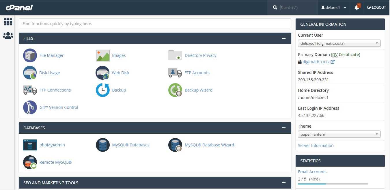Viewport: 390px width, 190px height.
Task: Open the Images icon
Action: pyautogui.click(x=103, y=55)
